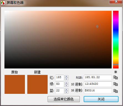
Task: Copy the decimal value 12145430
Action: point(116,84)
